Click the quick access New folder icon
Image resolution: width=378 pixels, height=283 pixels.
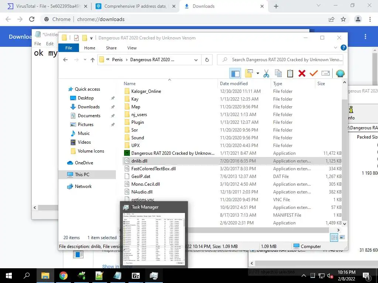tap(85, 38)
